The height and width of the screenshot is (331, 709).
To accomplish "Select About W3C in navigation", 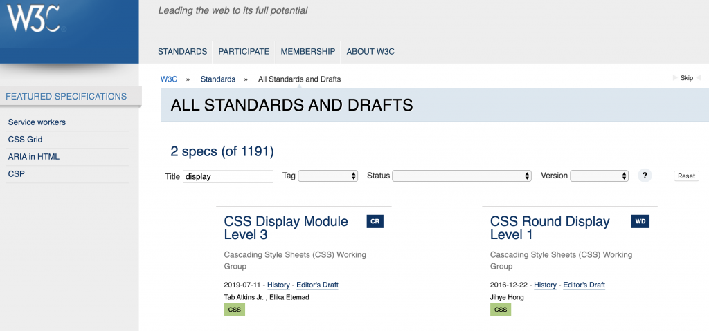I will [x=370, y=51].
